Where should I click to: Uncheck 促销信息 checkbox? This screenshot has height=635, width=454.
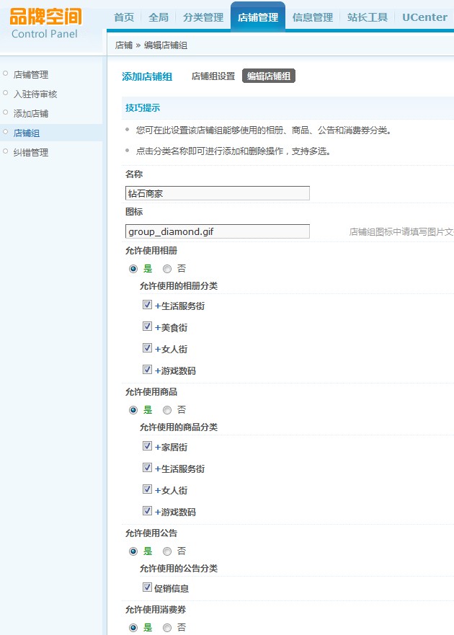148,587
